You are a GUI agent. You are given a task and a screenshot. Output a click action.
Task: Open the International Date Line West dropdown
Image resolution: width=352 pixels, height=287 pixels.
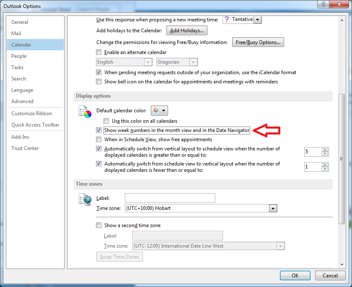(280, 246)
